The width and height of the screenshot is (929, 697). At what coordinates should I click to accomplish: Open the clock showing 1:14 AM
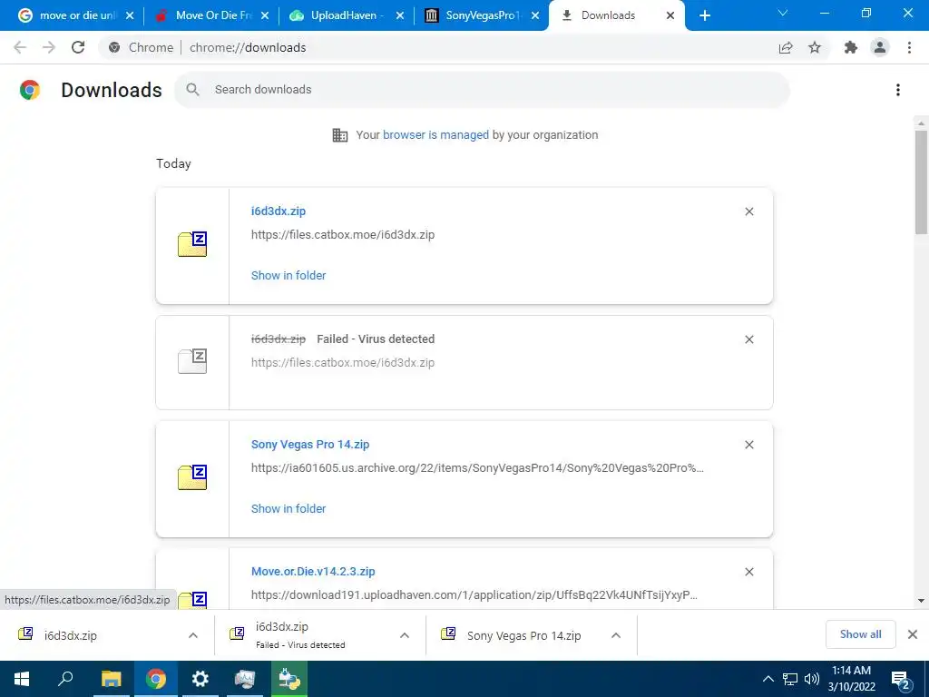click(x=851, y=679)
